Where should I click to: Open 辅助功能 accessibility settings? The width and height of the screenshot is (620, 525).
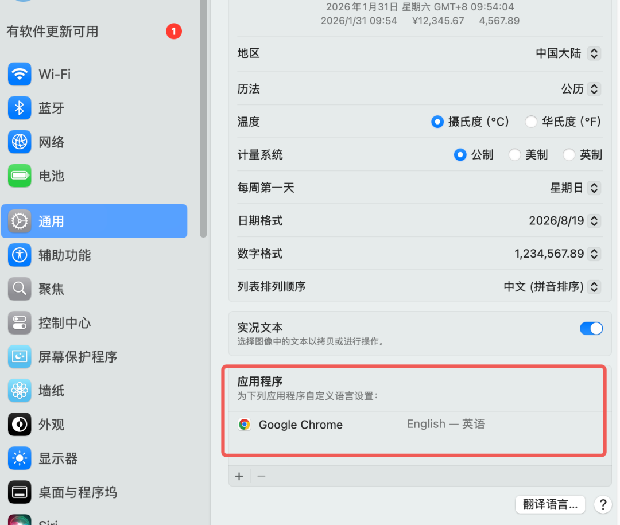click(64, 255)
